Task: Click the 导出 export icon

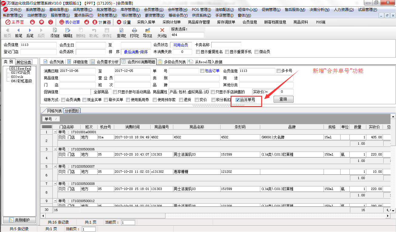Action: click(x=148, y=33)
